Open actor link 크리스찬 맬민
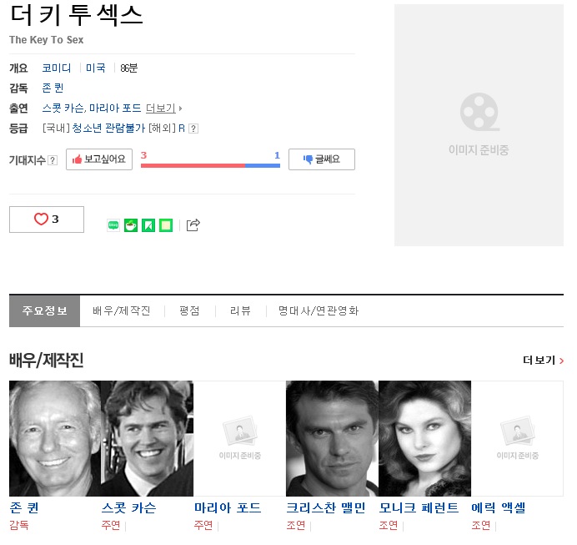Screen dimensions: 577x545 pos(325,508)
